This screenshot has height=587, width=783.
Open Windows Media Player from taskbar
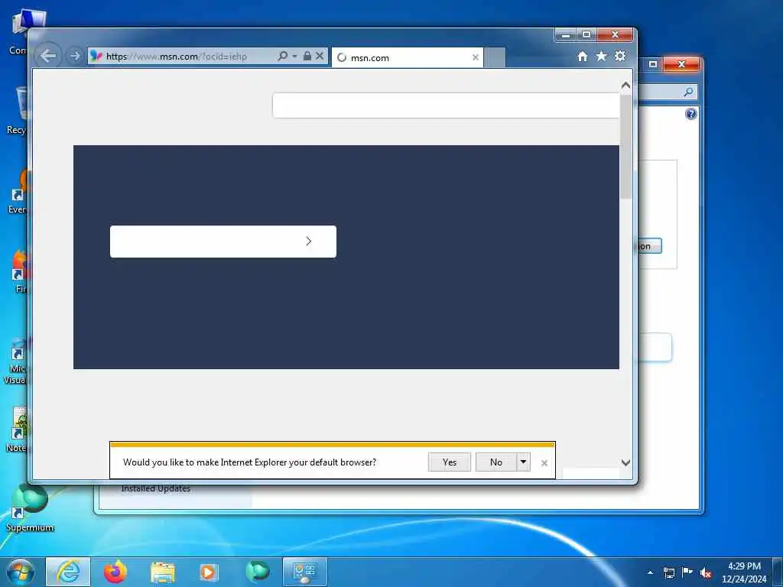[x=209, y=572]
